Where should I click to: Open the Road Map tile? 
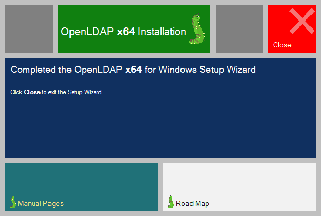coord(239,187)
